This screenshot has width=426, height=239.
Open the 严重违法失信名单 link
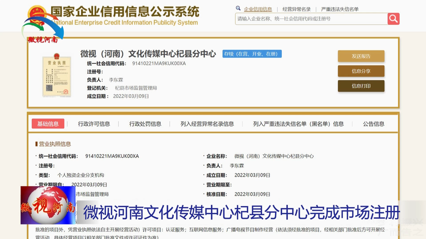[340, 9]
